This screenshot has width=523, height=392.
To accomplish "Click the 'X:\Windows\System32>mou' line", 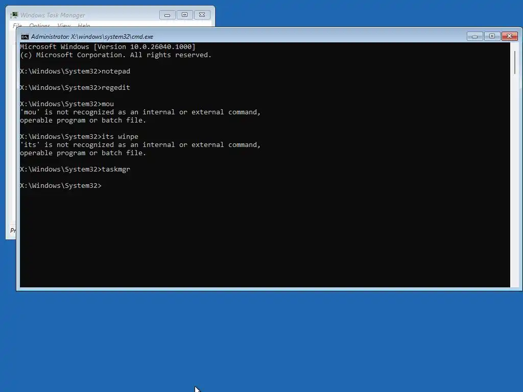I will coord(67,104).
